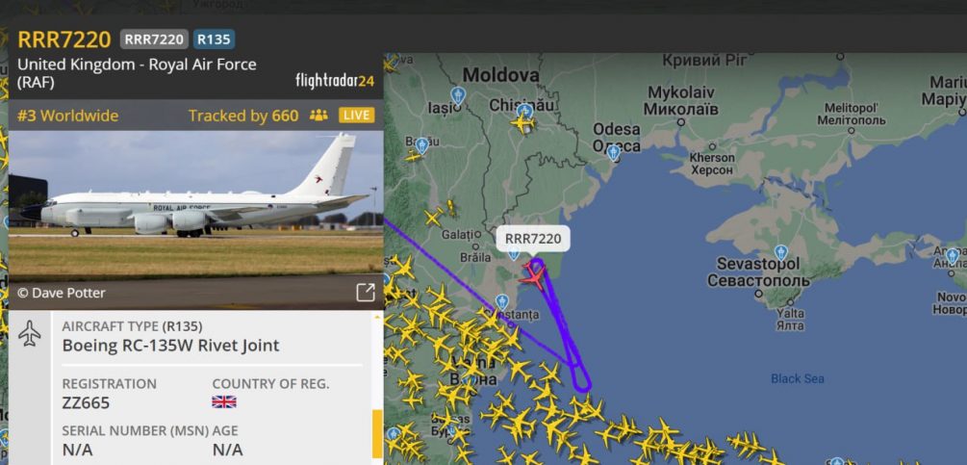Viewport: 967px width, 465px height.
Task: Click the red RRR7220 aircraft icon
Action: [x=532, y=277]
